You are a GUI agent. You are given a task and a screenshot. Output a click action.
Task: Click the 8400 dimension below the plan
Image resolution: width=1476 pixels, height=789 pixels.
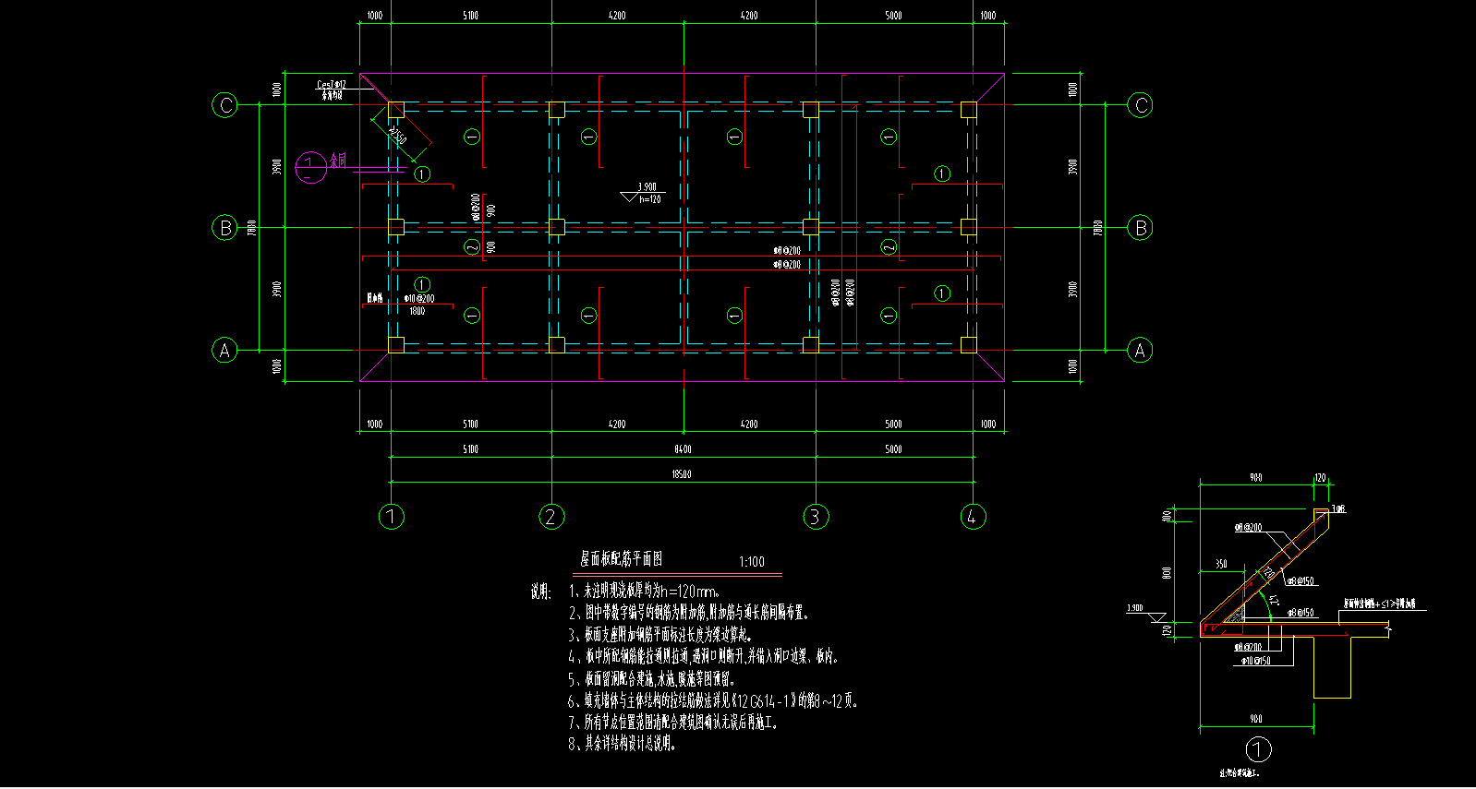683,449
